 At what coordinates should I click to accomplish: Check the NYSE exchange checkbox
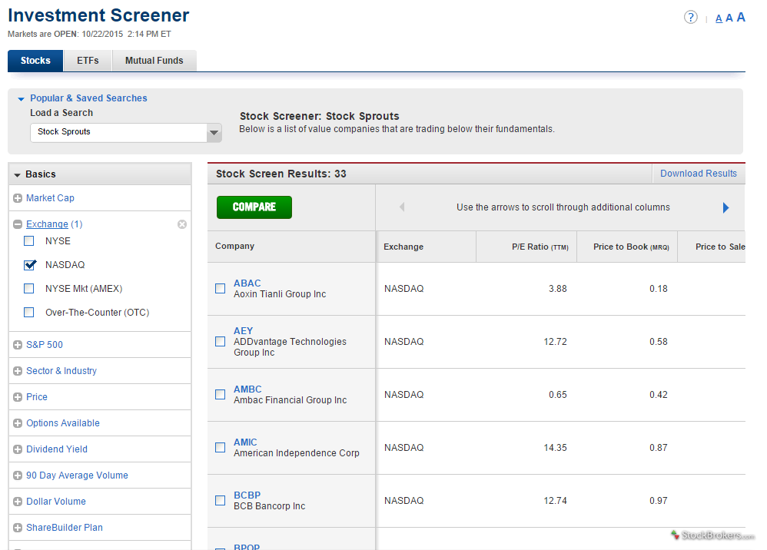coord(28,240)
